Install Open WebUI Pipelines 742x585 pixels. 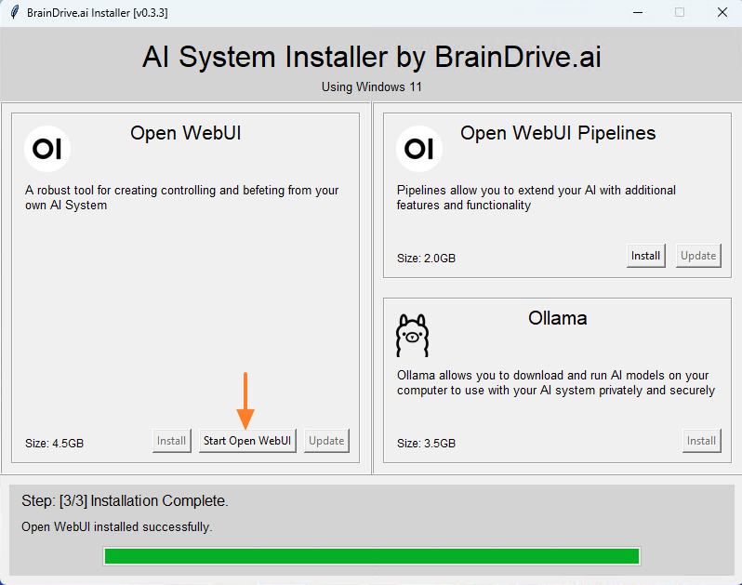tap(645, 256)
